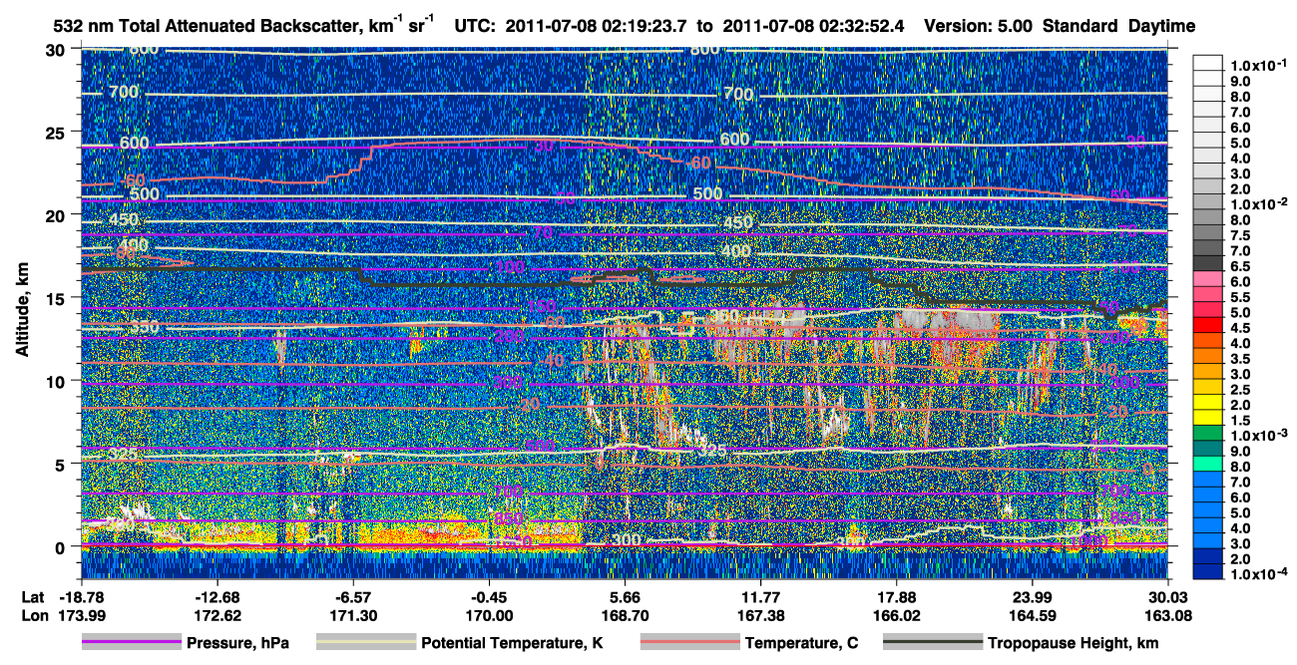Click the end time 2011-07-08 02:32:52.4
Screen dimensions: 1297x665
(813, 25)
